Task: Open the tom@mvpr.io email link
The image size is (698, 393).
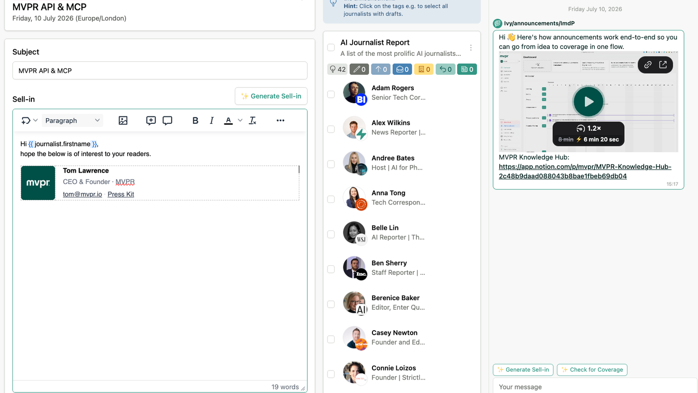Action: (x=82, y=194)
